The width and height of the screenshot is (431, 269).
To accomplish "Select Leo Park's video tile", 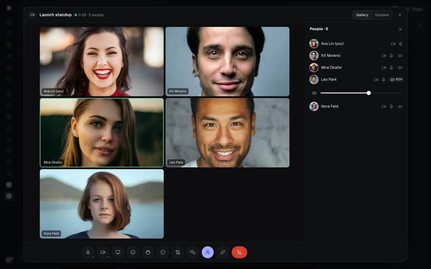I will pos(227,133).
